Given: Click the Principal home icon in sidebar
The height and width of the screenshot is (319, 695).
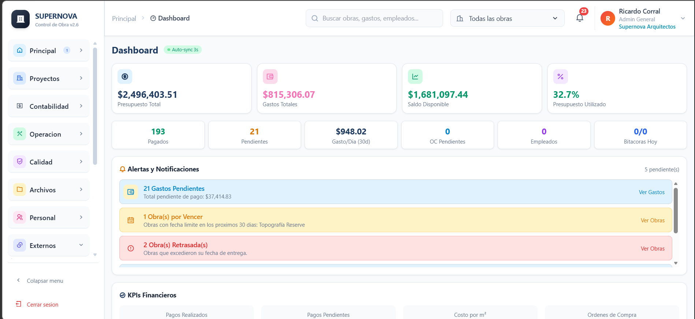Looking at the screenshot, I should [x=20, y=50].
